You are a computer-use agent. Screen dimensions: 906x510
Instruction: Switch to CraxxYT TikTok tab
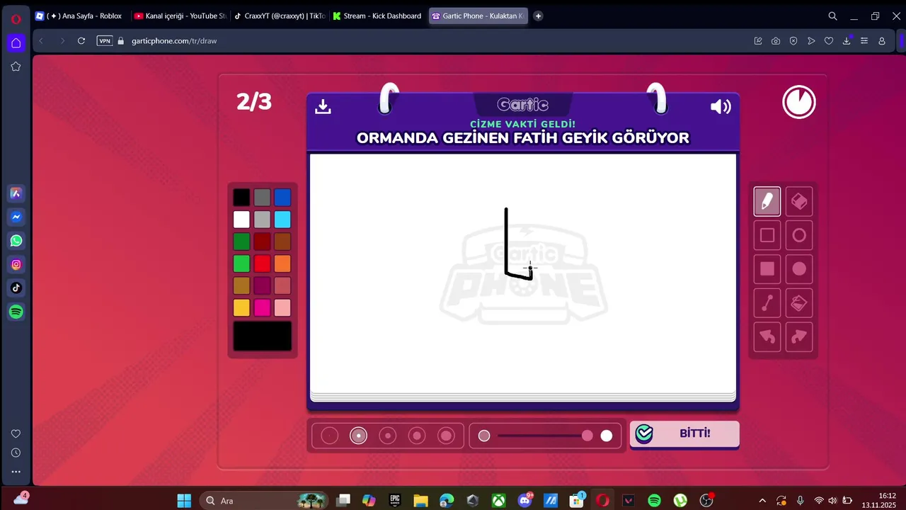tap(280, 16)
